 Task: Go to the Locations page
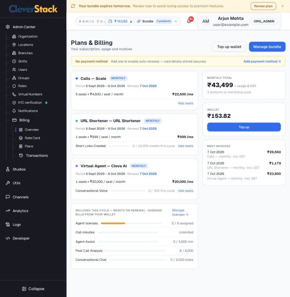[26, 45]
